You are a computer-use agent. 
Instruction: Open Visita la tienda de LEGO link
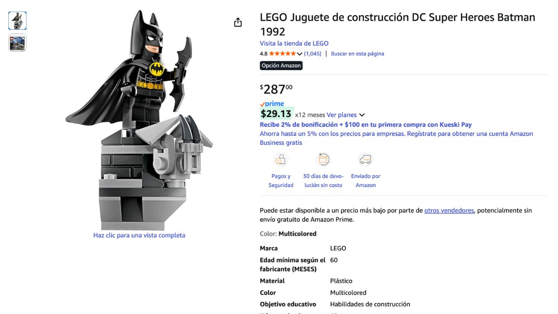click(x=294, y=43)
